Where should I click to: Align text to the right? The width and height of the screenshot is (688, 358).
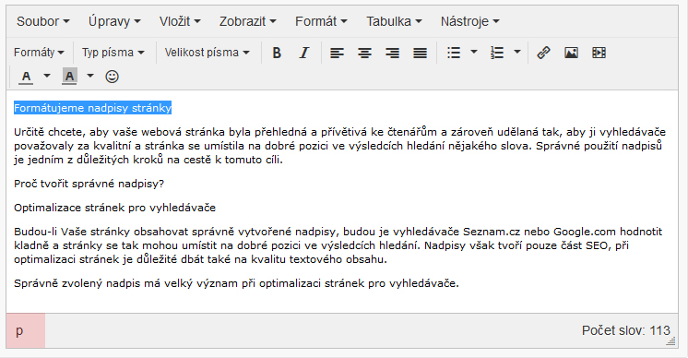click(x=392, y=53)
